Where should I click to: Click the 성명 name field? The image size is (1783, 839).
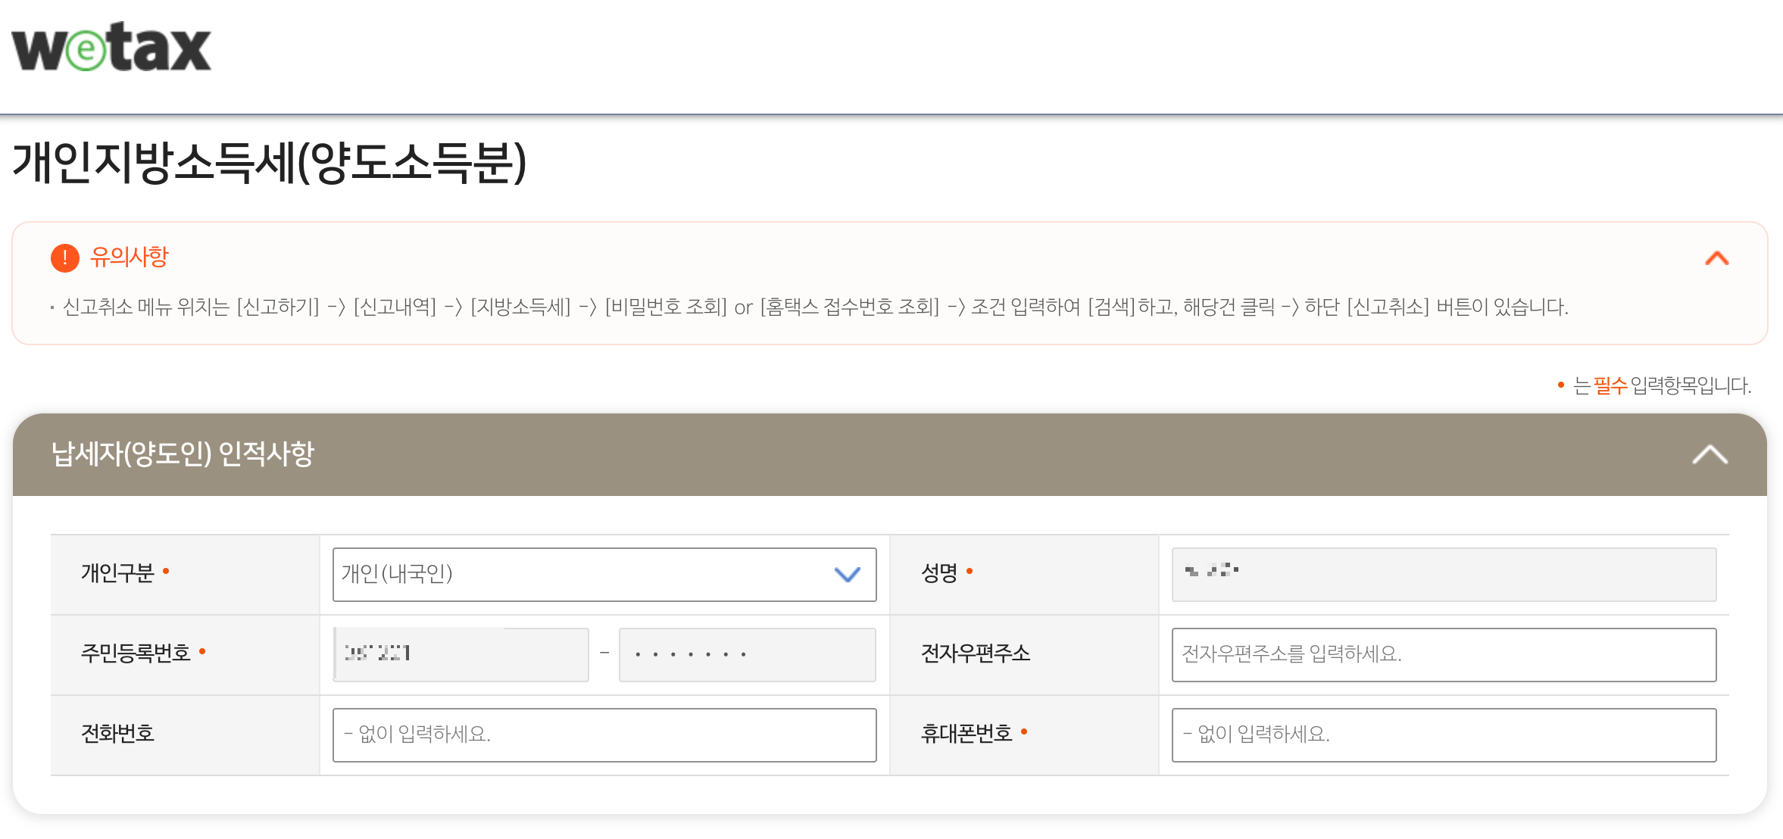click(1443, 575)
